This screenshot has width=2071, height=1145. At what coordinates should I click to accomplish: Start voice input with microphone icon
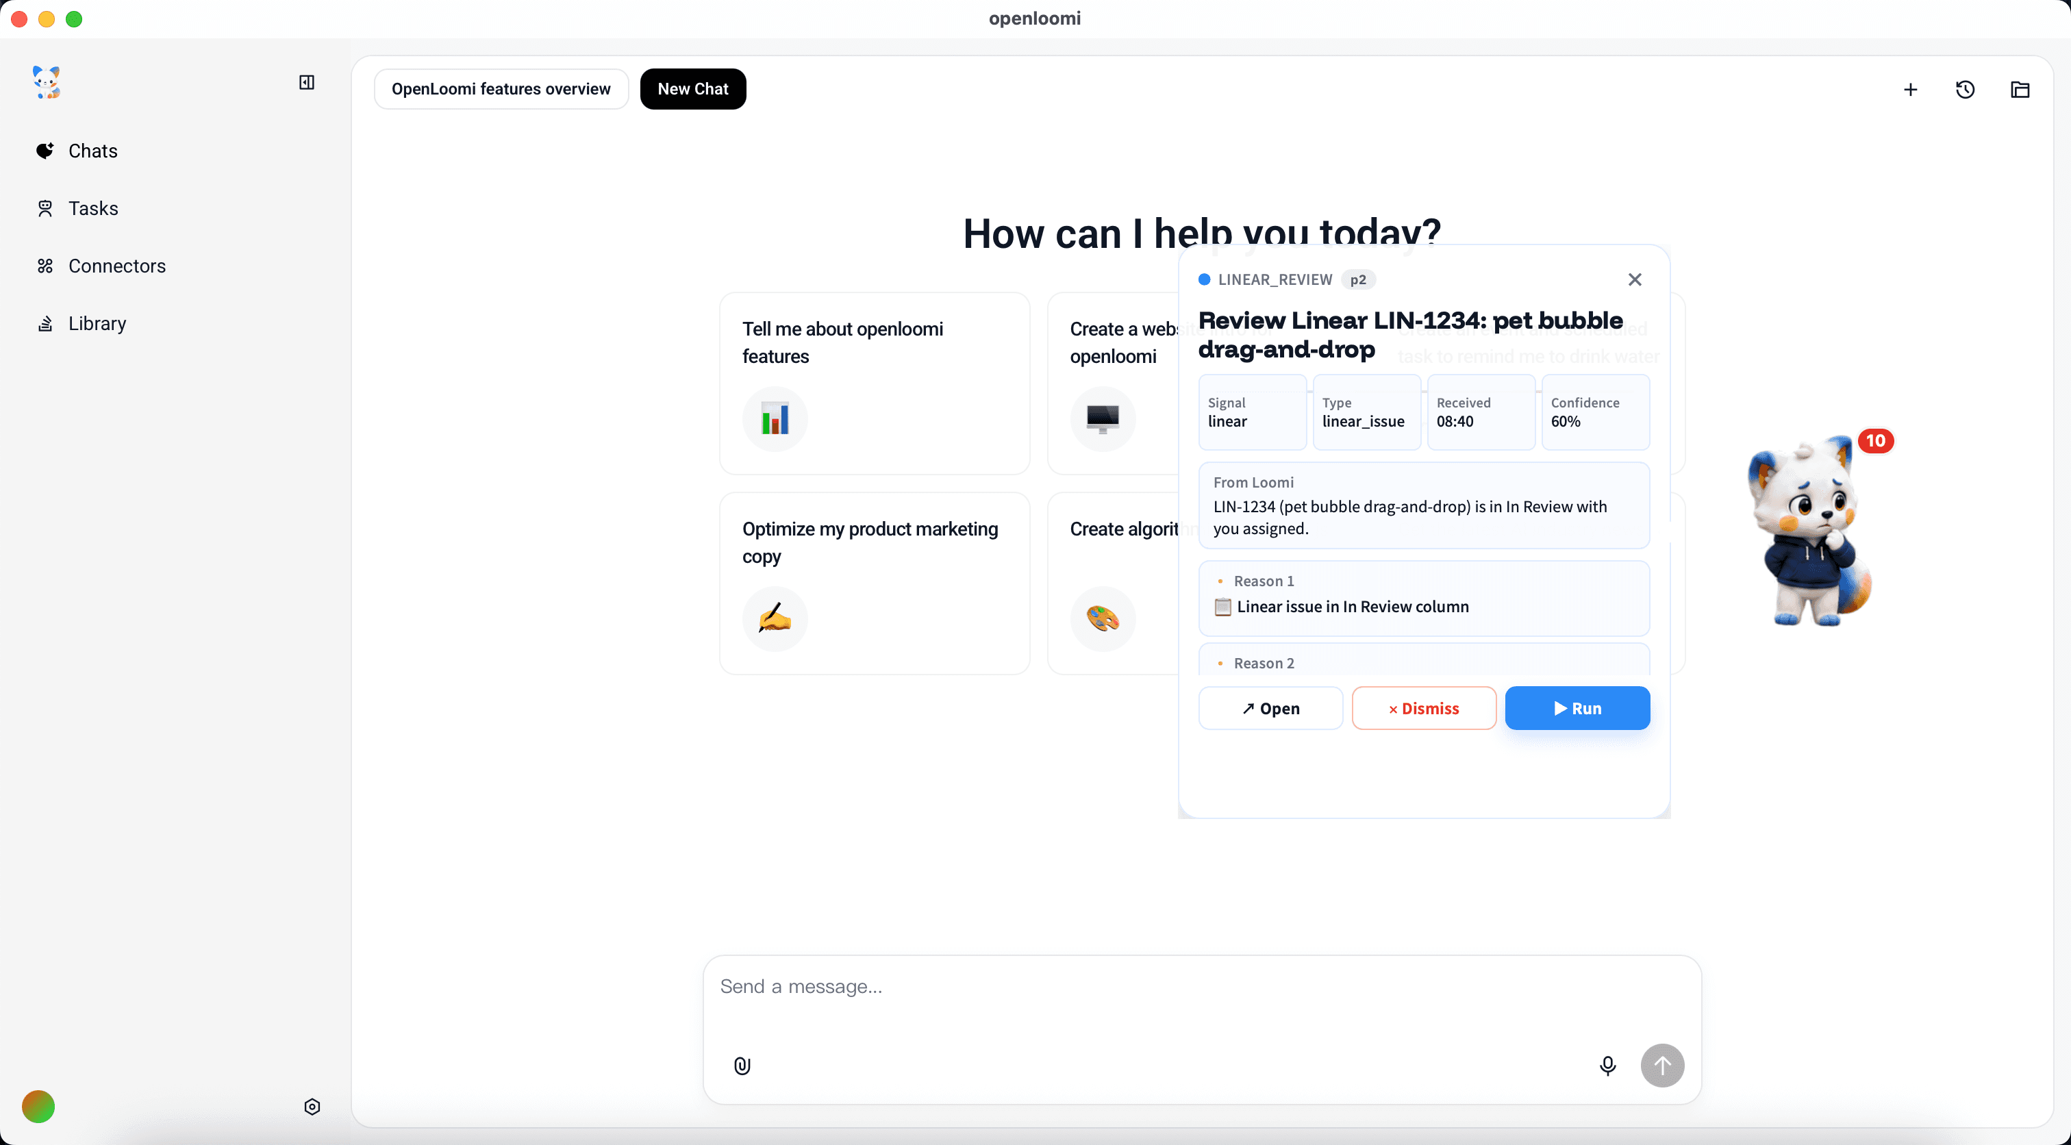click(x=1607, y=1066)
